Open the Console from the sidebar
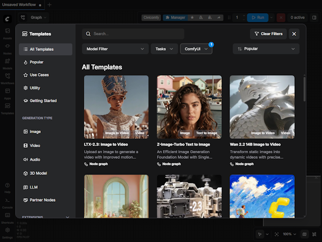Viewport: 322px width, 242px height. 8,203
